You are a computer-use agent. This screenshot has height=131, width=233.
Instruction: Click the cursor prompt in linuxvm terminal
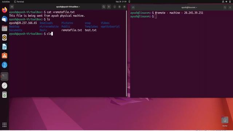pos(156,16)
